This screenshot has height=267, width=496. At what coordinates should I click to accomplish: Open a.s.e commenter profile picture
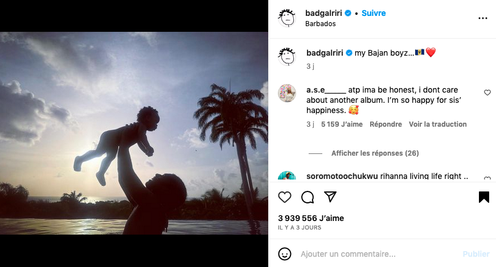coord(287,93)
